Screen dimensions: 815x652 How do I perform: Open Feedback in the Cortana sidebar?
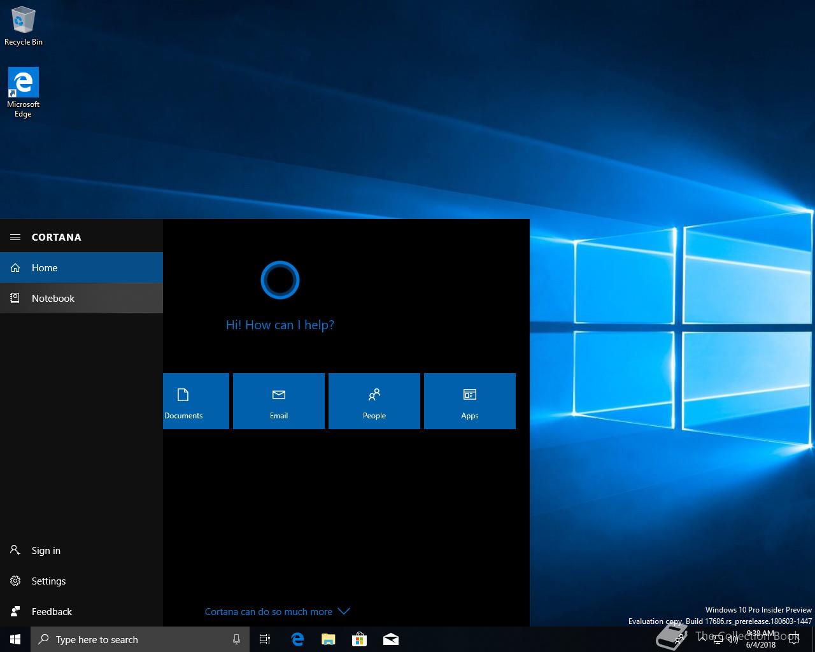[x=81, y=611]
